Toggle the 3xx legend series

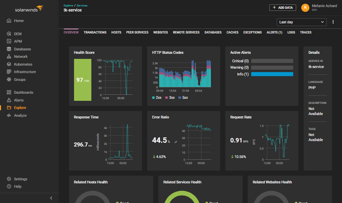(170, 97)
